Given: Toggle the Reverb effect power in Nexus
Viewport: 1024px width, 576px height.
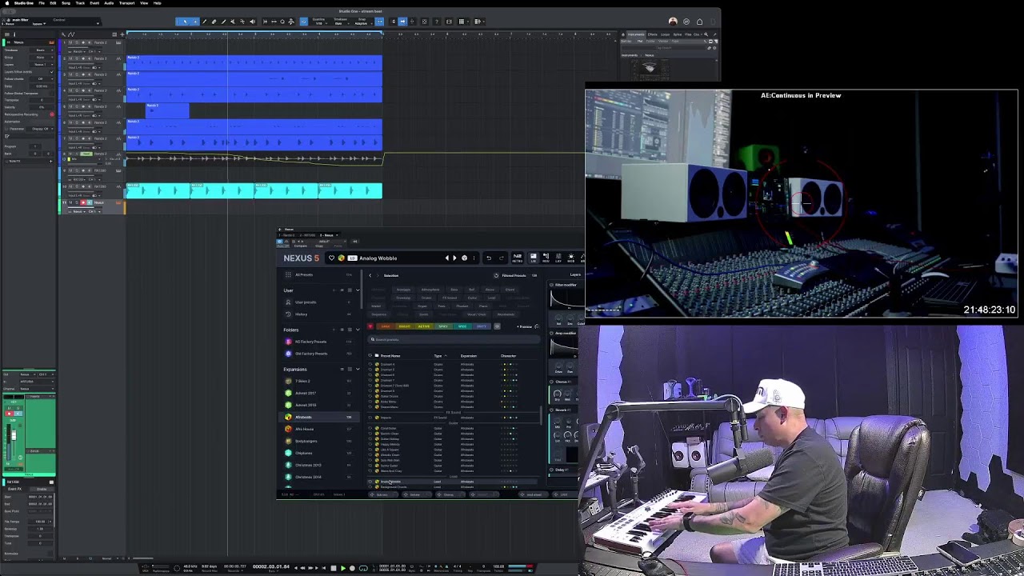Looking at the screenshot, I should (x=552, y=410).
